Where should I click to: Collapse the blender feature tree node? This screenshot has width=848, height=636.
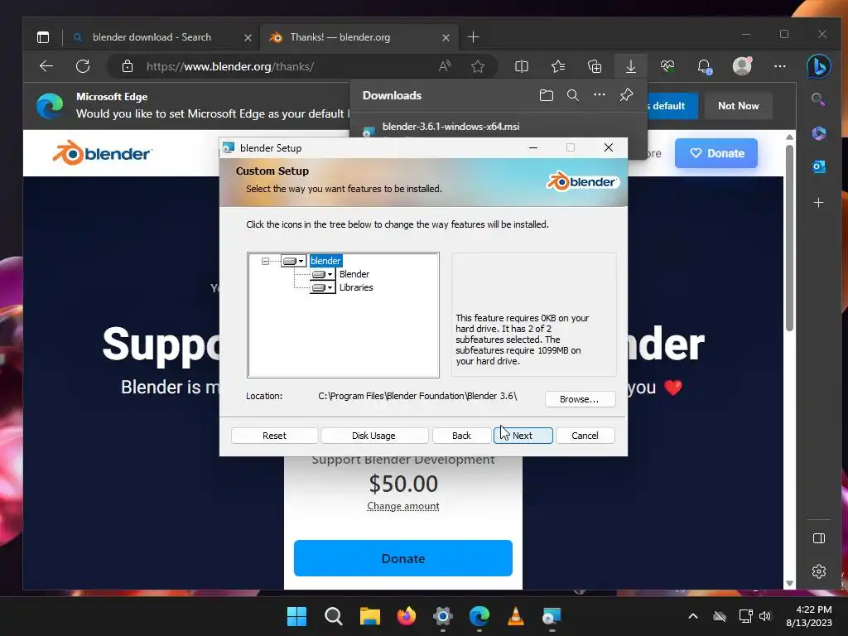(265, 261)
